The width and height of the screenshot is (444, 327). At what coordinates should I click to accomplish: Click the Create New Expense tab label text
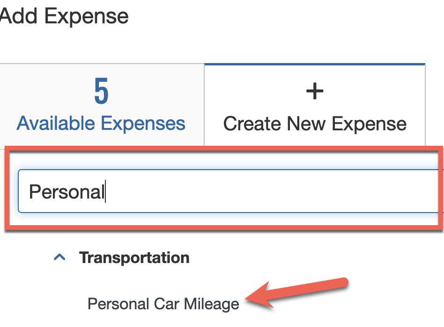[x=315, y=123]
